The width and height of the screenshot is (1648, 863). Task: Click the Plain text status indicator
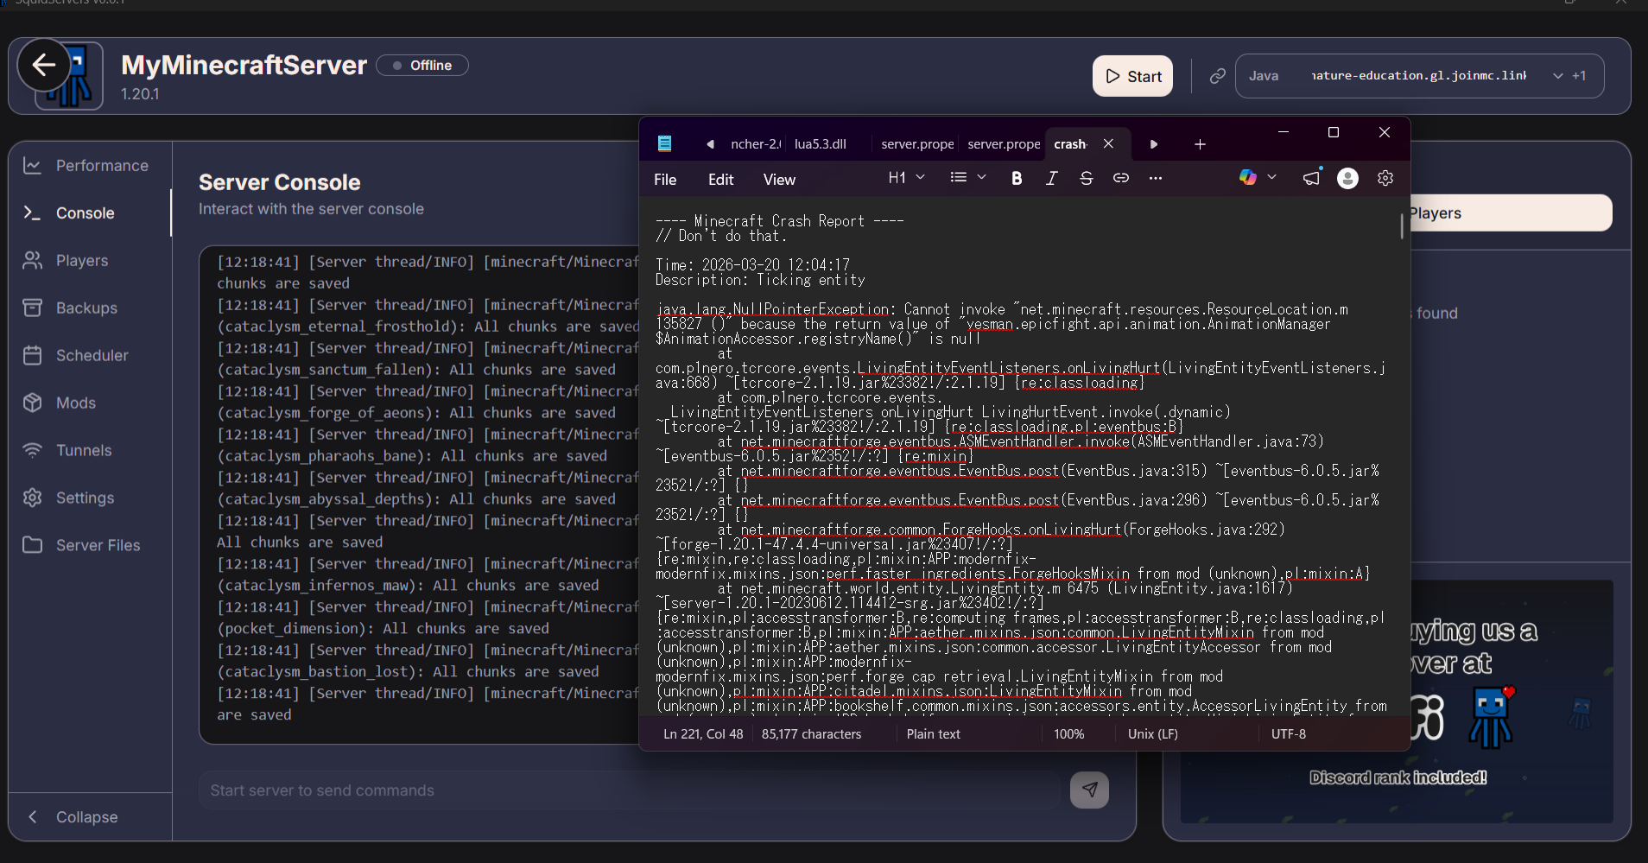pos(933,733)
